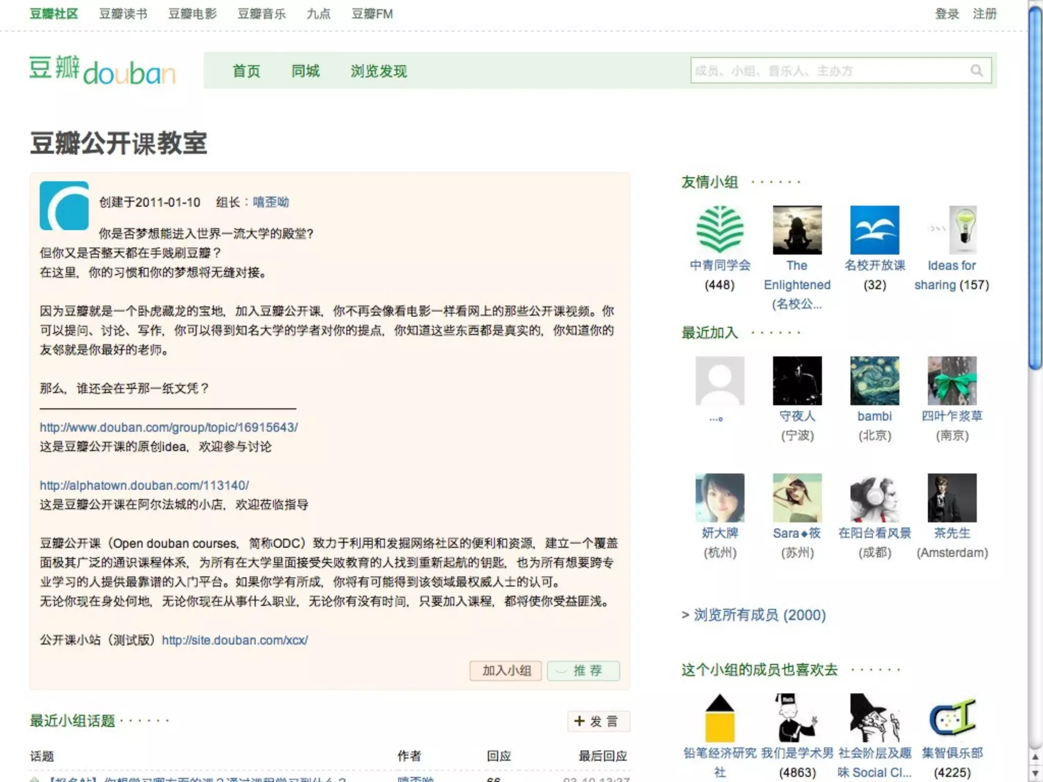The width and height of the screenshot is (1043, 782).
Task: Click the search magnifier icon
Action: (x=976, y=70)
